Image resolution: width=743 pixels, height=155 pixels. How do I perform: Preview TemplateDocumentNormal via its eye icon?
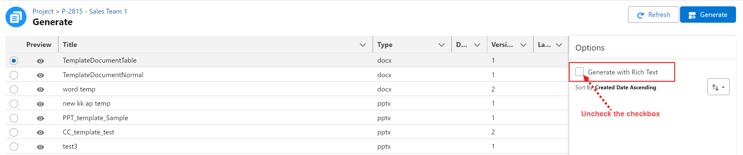40,75
